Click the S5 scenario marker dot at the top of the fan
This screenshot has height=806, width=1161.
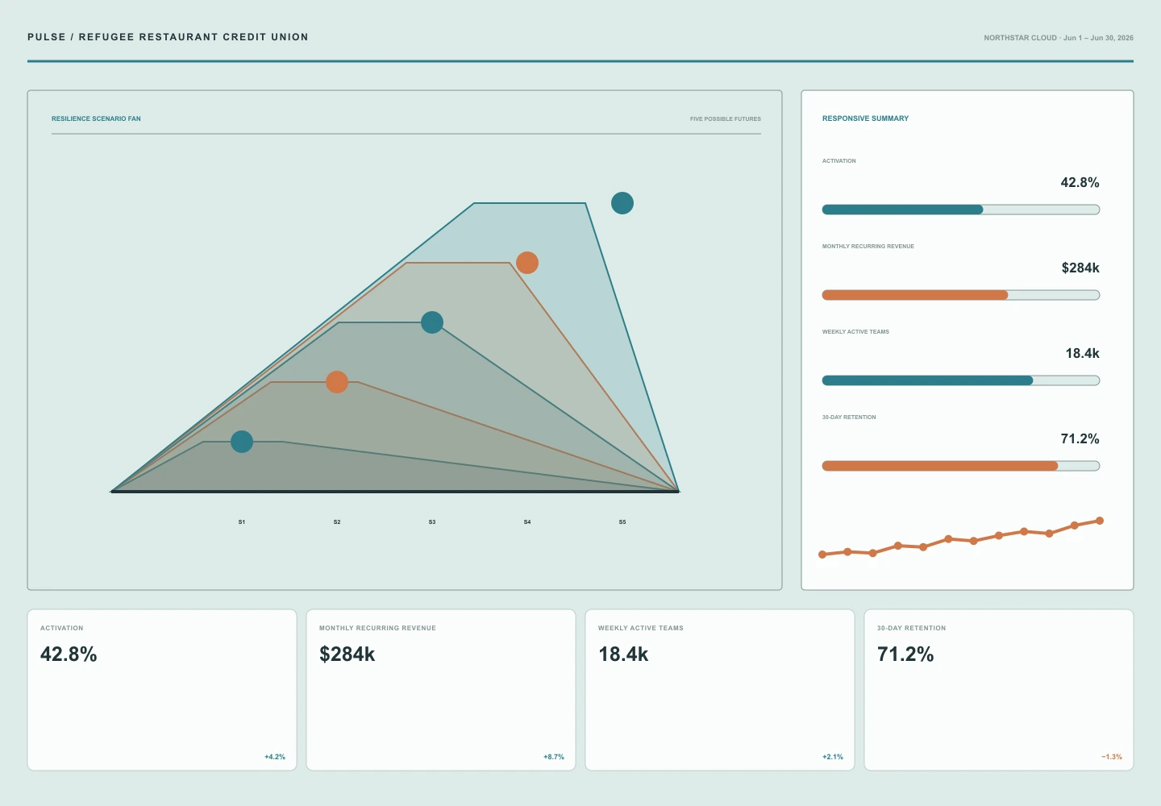coord(622,203)
